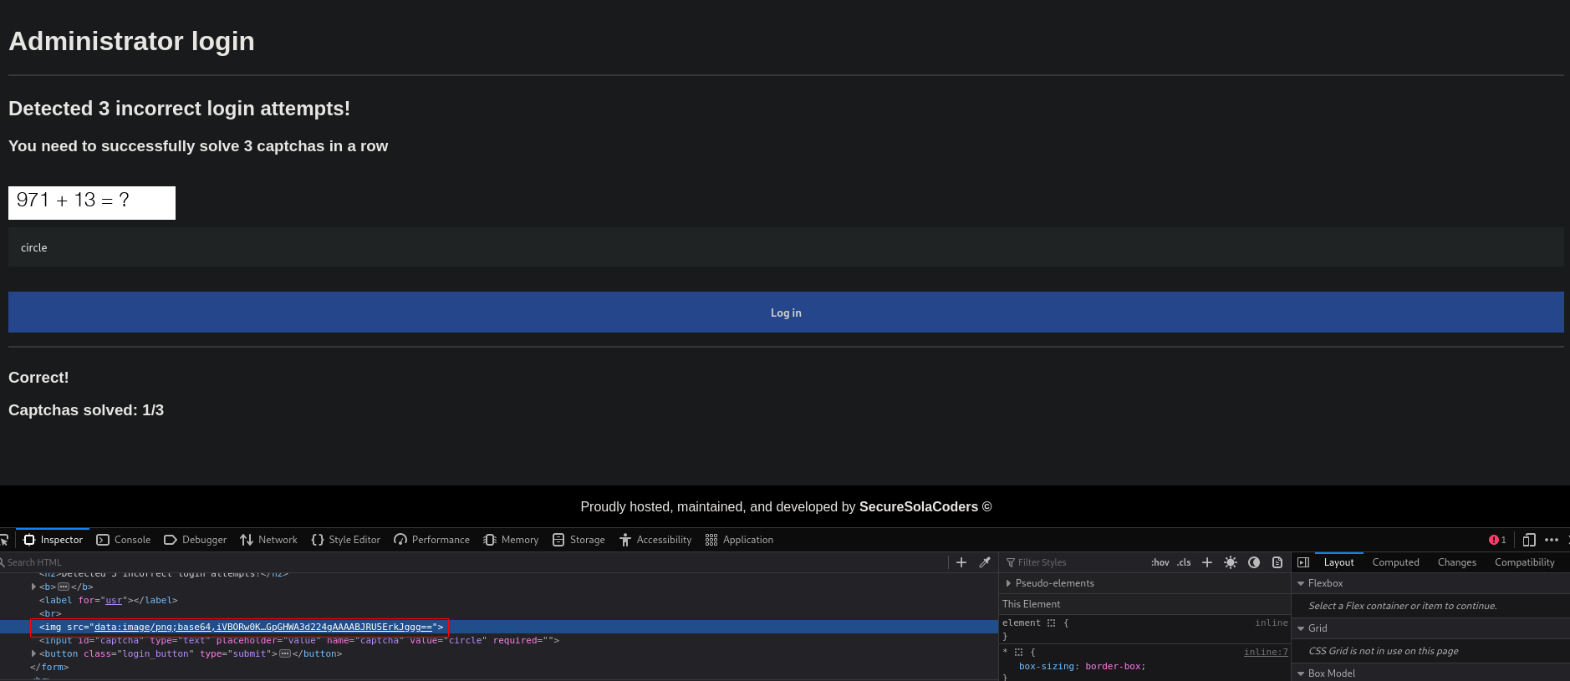
Task: Open Responsive Design Mode icon
Action: point(1529,540)
